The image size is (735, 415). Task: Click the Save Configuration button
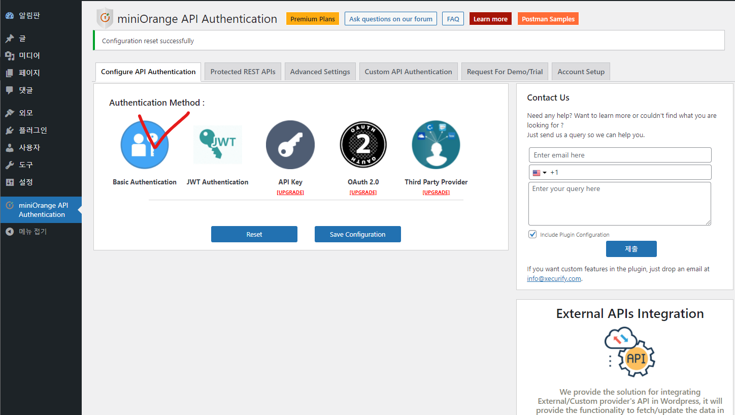coord(358,234)
